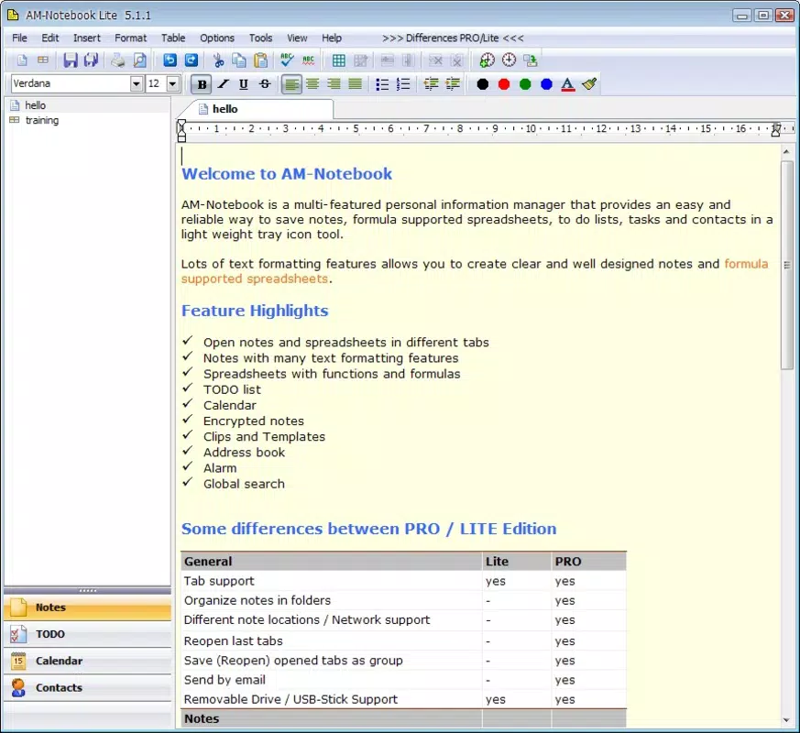Image resolution: width=800 pixels, height=733 pixels.
Task: Open the View menu
Action: [297, 38]
